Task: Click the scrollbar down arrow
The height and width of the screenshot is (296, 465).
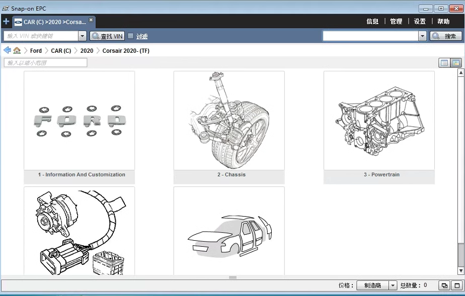Action: point(461,270)
